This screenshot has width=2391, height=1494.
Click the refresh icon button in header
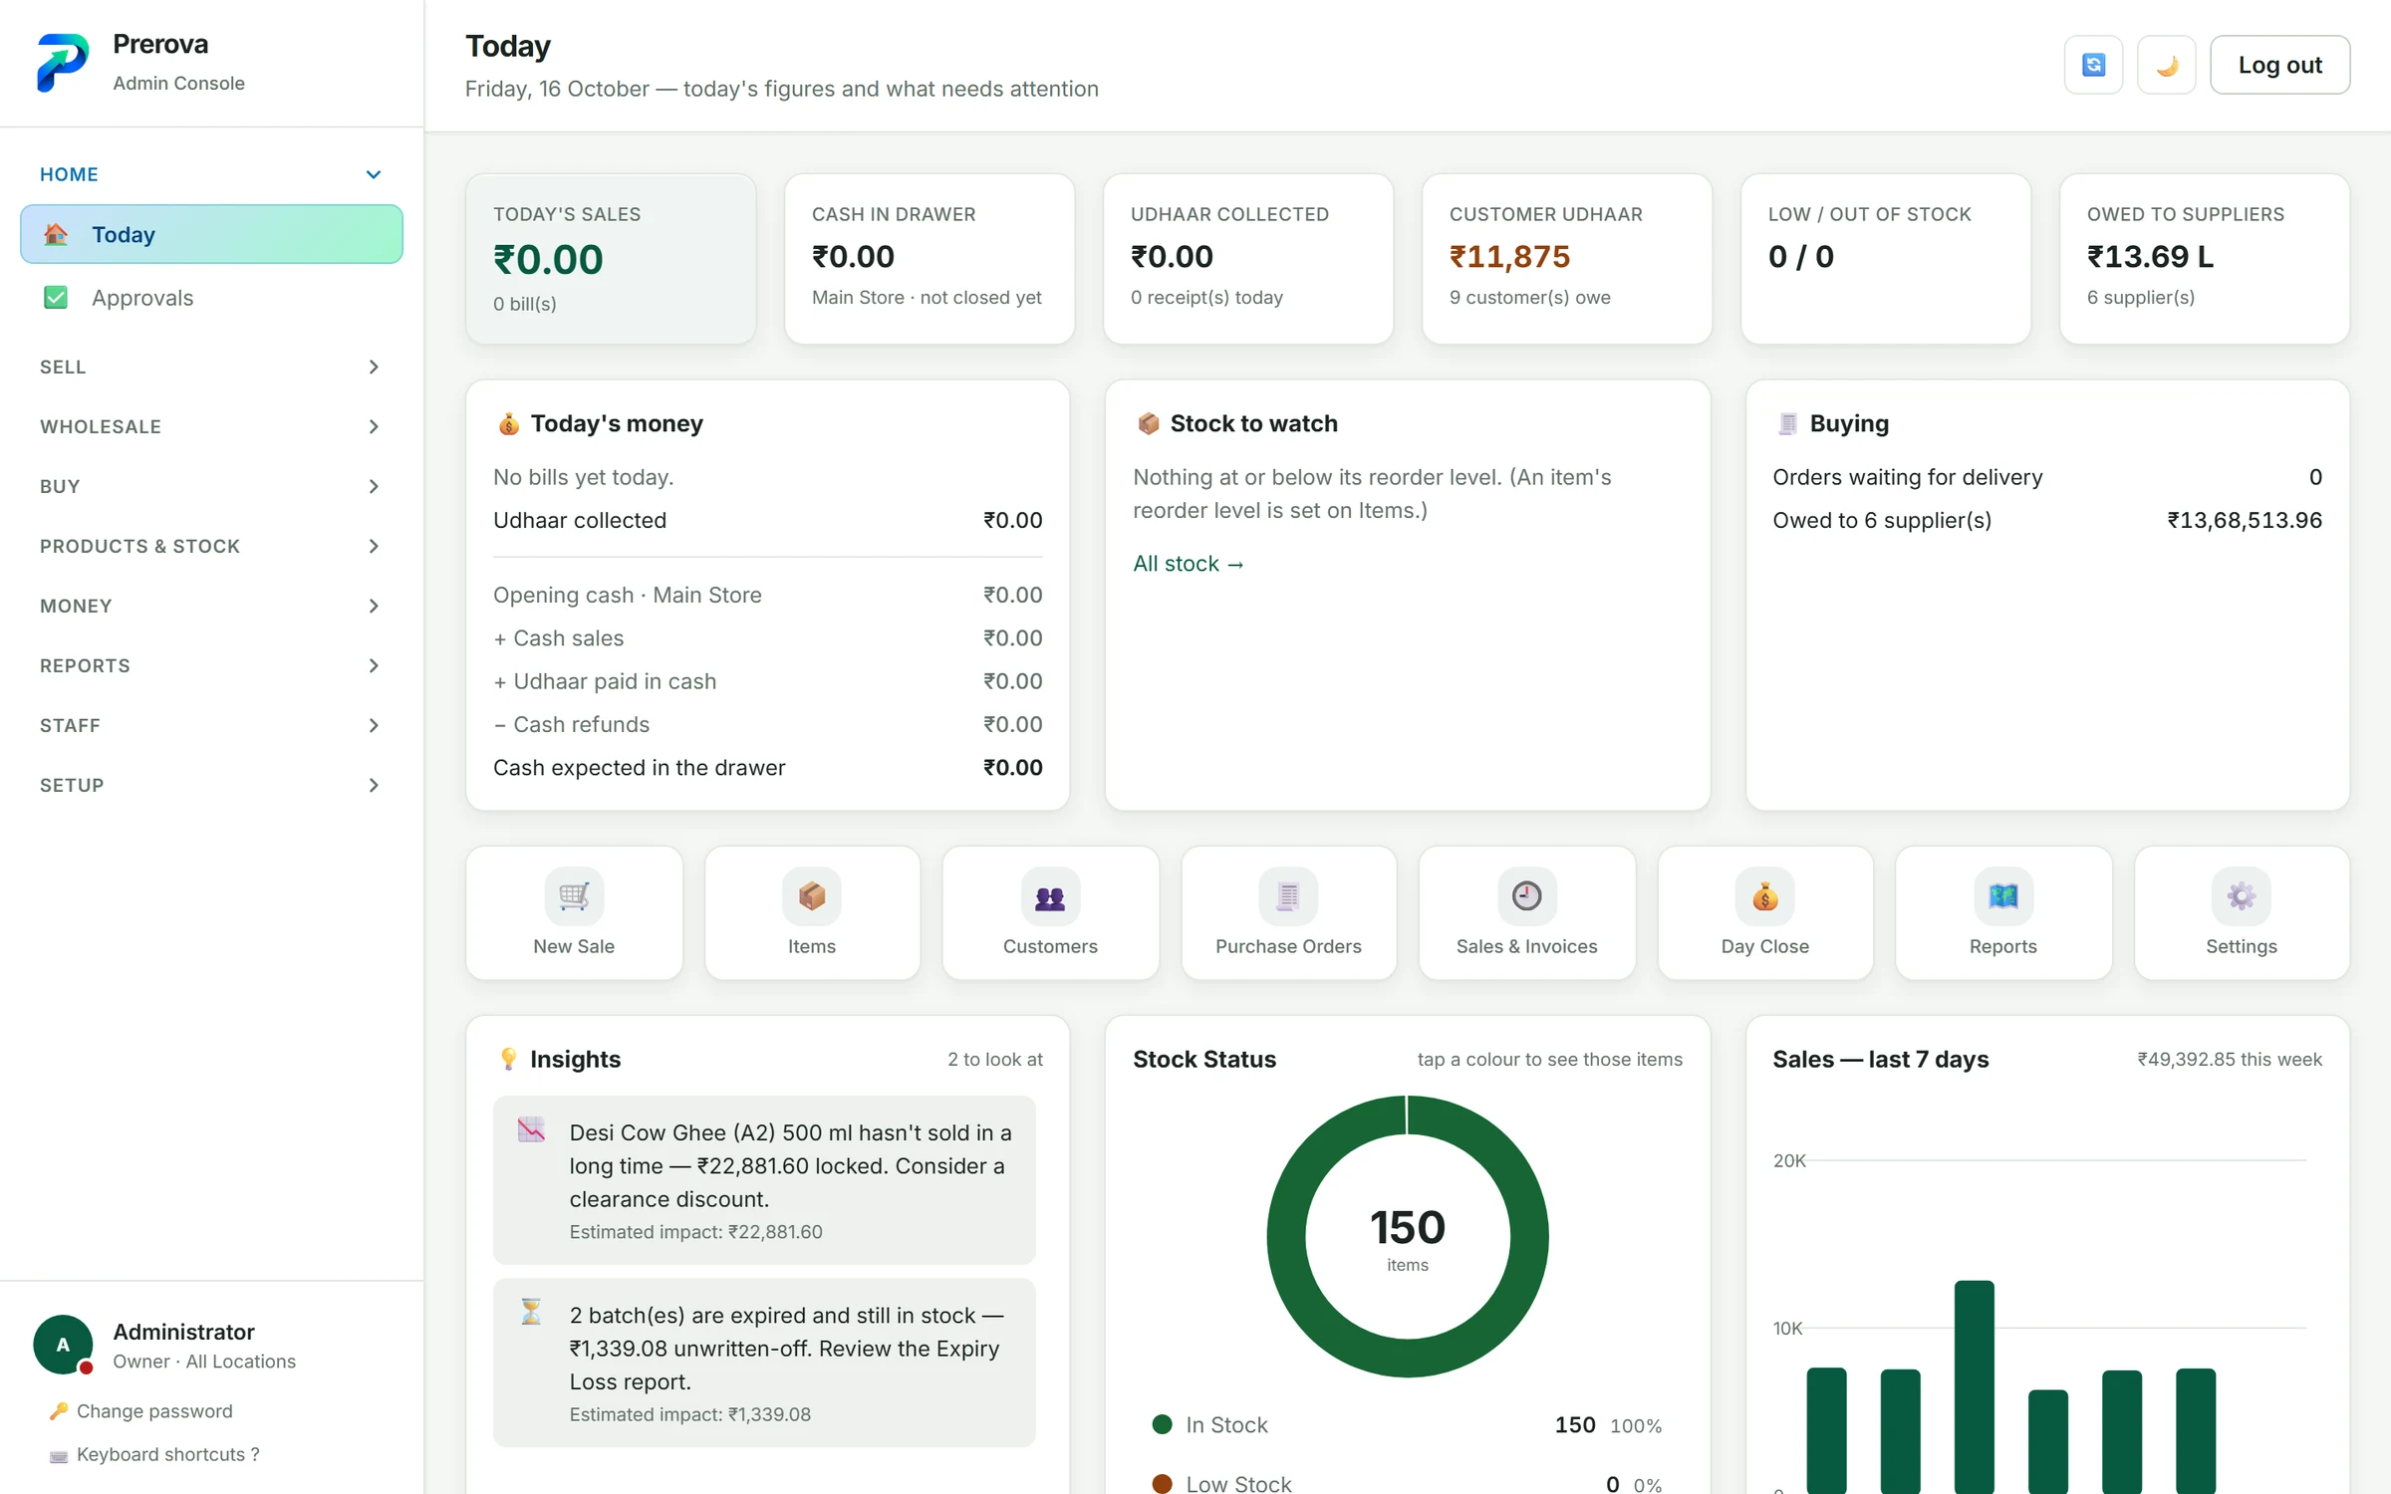click(x=2093, y=65)
